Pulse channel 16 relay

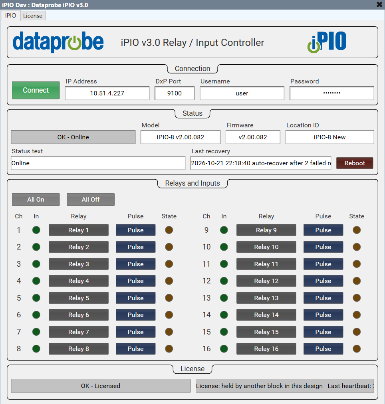[323, 349]
